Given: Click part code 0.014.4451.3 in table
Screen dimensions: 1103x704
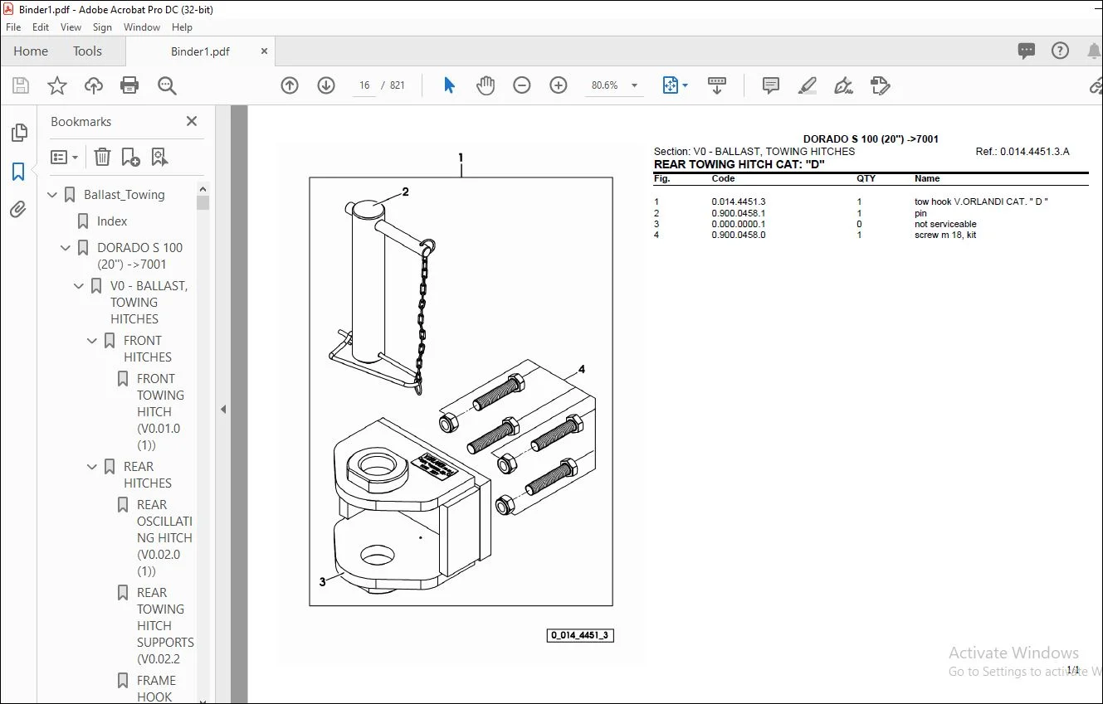Looking at the screenshot, I should tap(739, 201).
